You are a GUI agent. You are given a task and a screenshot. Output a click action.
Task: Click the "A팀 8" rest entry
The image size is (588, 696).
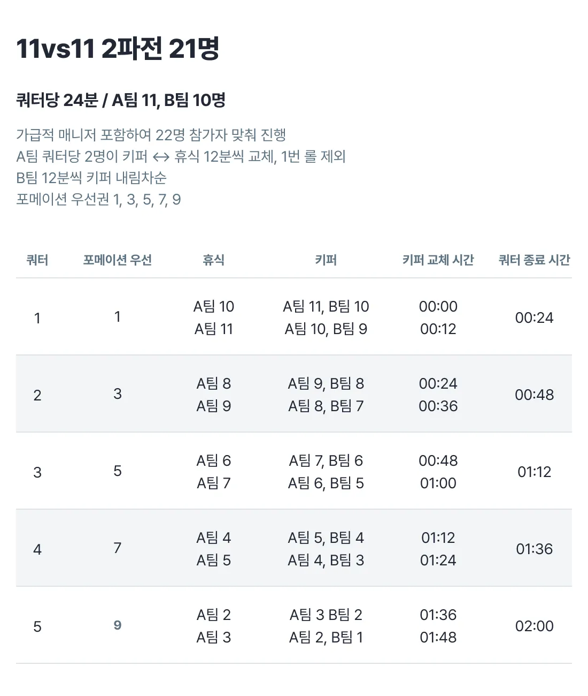(x=213, y=383)
